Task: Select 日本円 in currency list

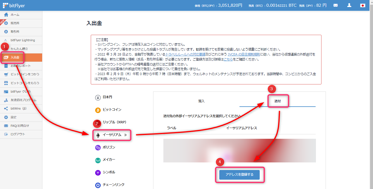Action: [x=107, y=97]
